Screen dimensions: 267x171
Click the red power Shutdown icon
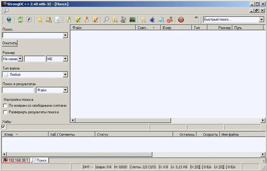coord(181,20)
